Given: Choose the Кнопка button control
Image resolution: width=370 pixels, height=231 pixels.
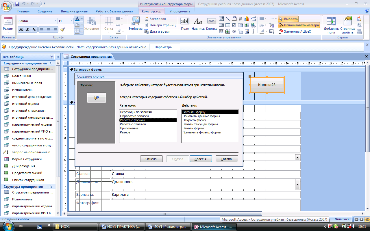Looking at the screenshot, I should (212, 24).
